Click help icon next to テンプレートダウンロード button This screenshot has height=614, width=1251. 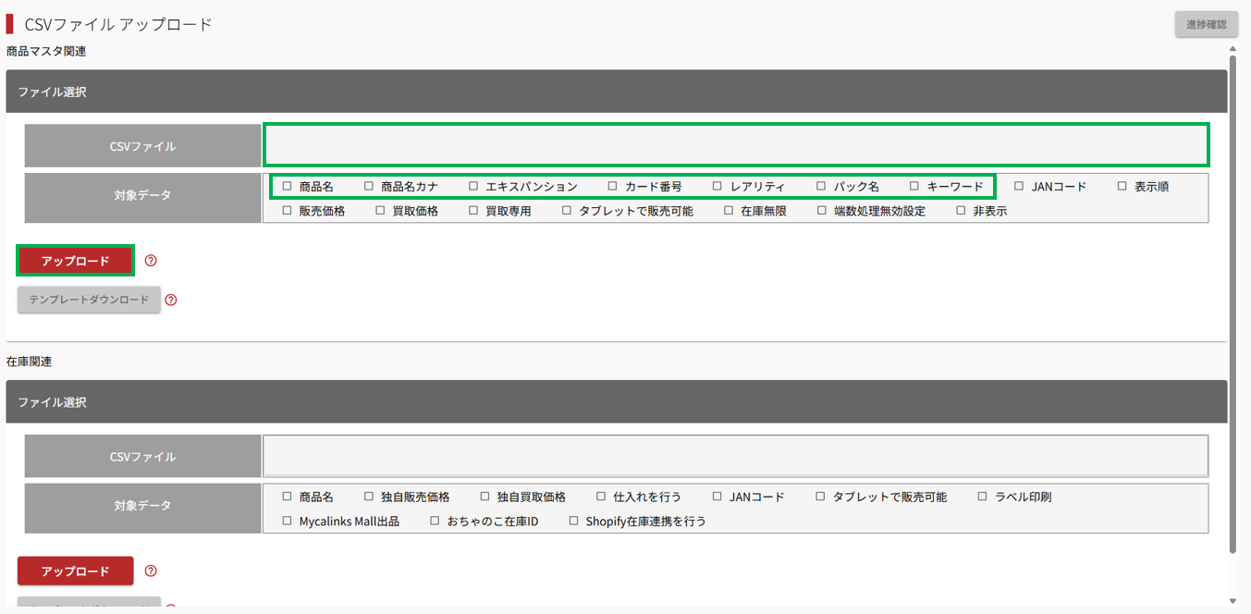point(170,300)
